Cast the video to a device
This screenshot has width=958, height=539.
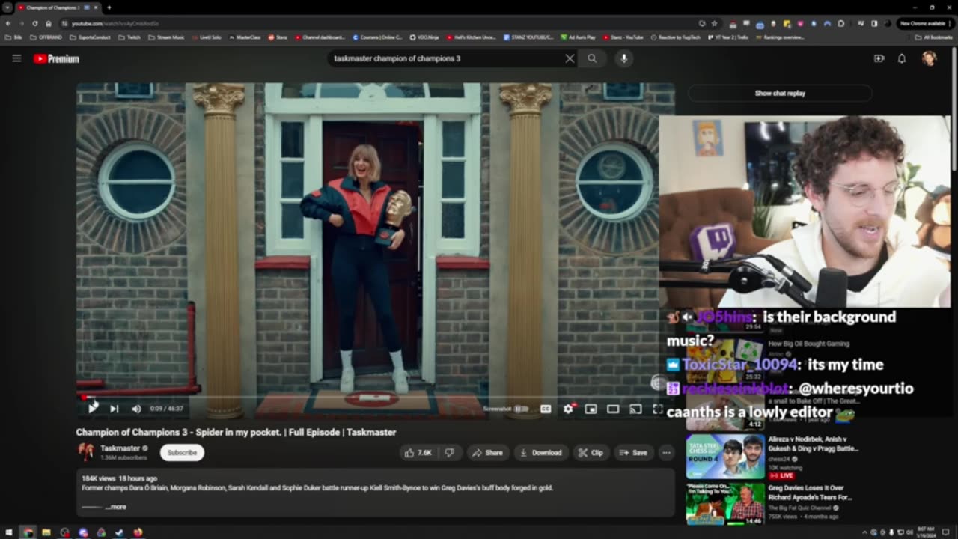[x=635, y=409]
